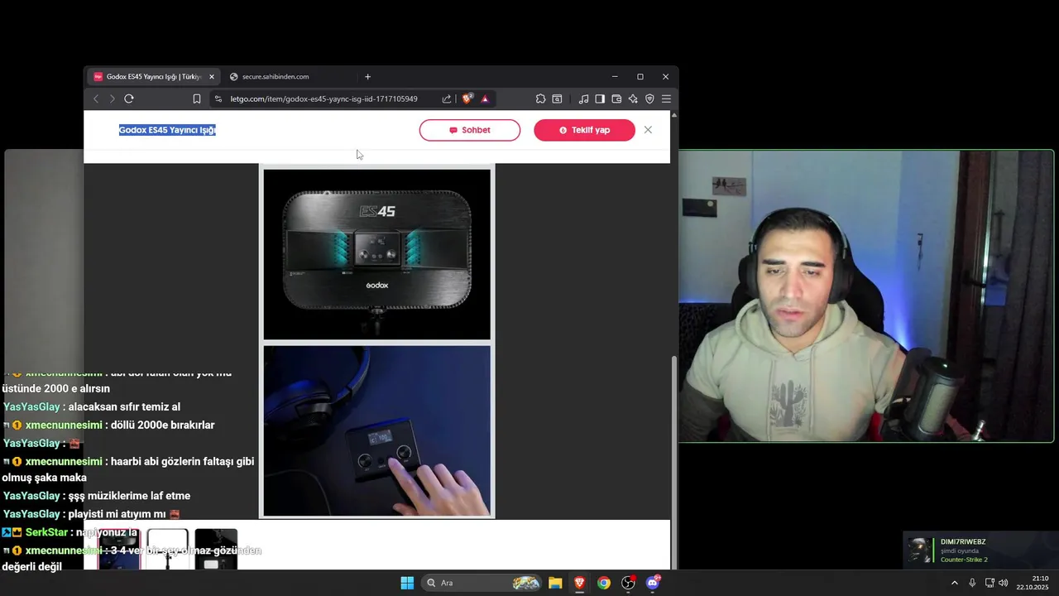Click the microphone tray icon
Screen dimensions: 1059x596
pyautogui.click(x=972, y=583)
